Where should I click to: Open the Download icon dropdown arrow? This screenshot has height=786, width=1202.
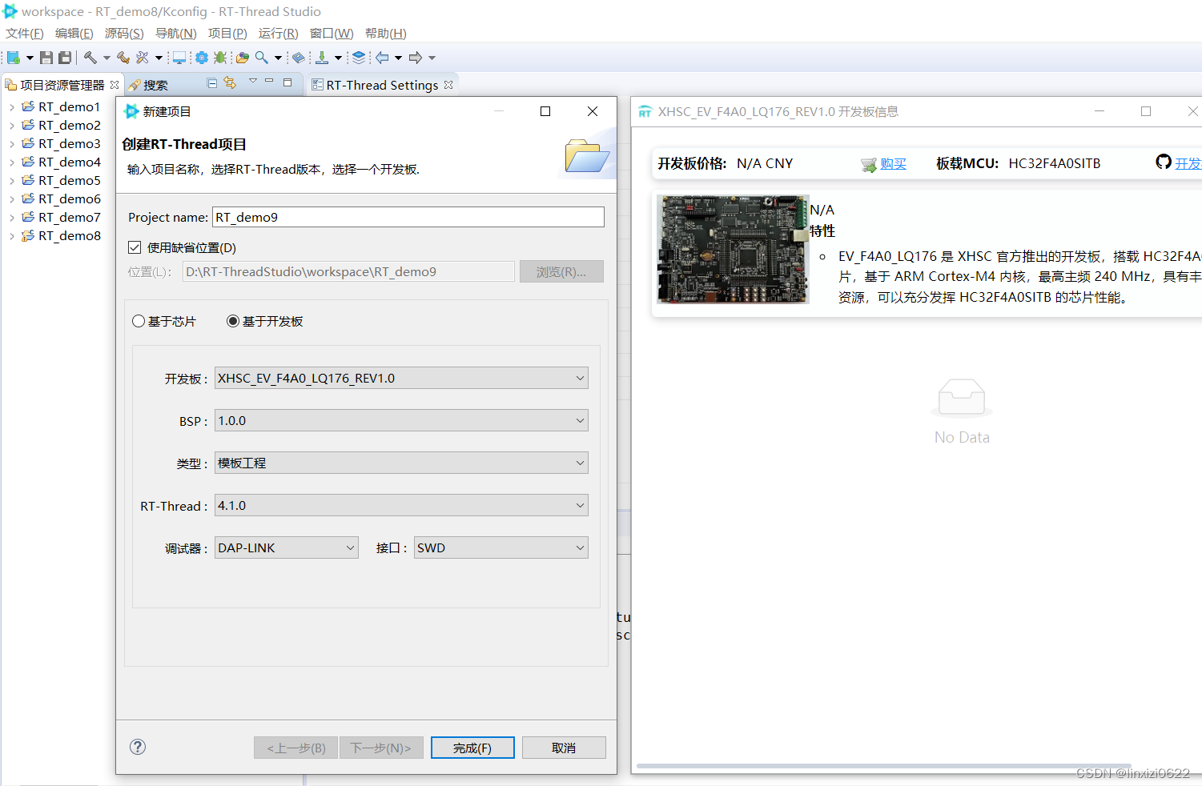pos(338,58)
